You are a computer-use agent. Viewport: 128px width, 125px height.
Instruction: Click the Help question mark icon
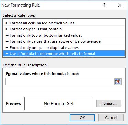[x=104, y=5]
